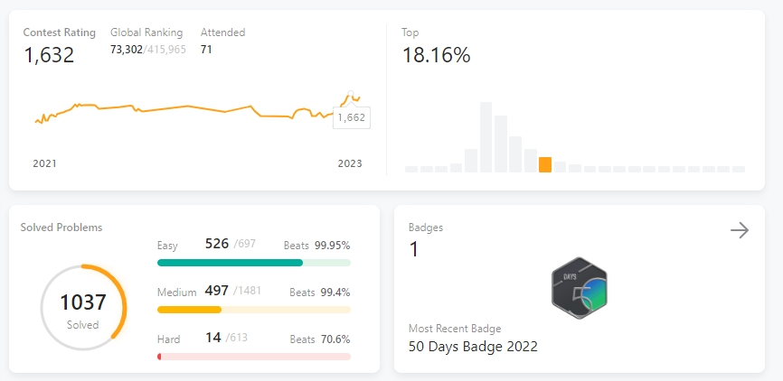
Task: Click the tallest gray histogram bar
Action: coord(486,136)
